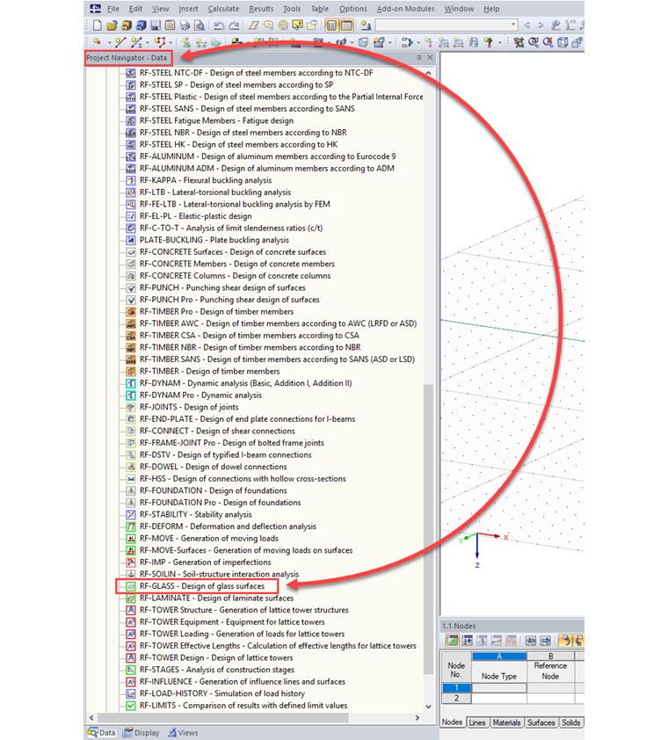Click column B header in Nodes table
The height and width of the screenshot is (740, 668).
pyautogui.click(x=550, y=656)
